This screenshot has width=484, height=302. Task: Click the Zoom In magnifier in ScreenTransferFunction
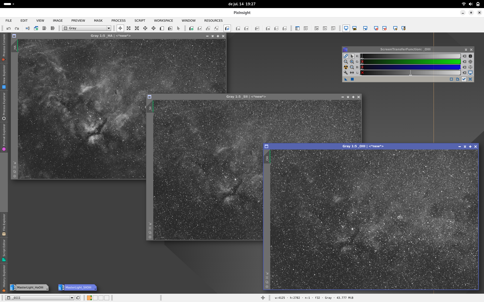coord(352,62)
